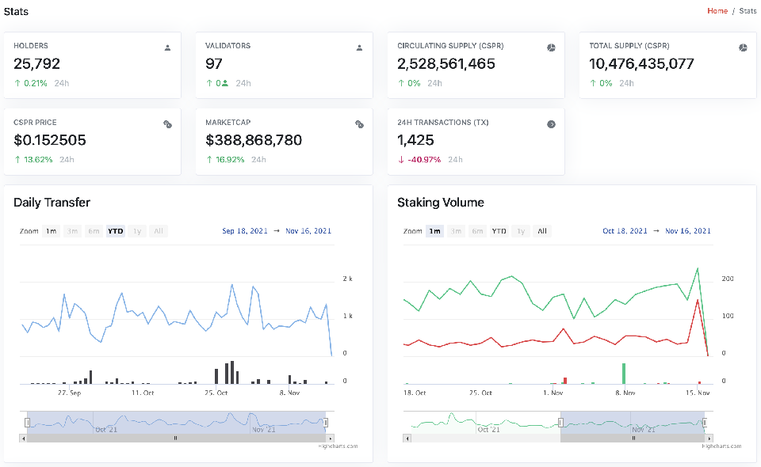This screenshot has height=467, width=761.
Task: Open Daily Transfer start date Sep 18, 2021
Action: tap(245, 231)
